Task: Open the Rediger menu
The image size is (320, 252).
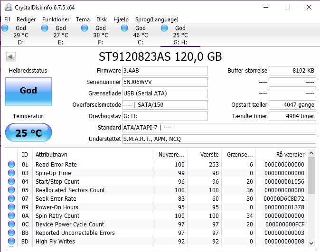Action: 26,19
